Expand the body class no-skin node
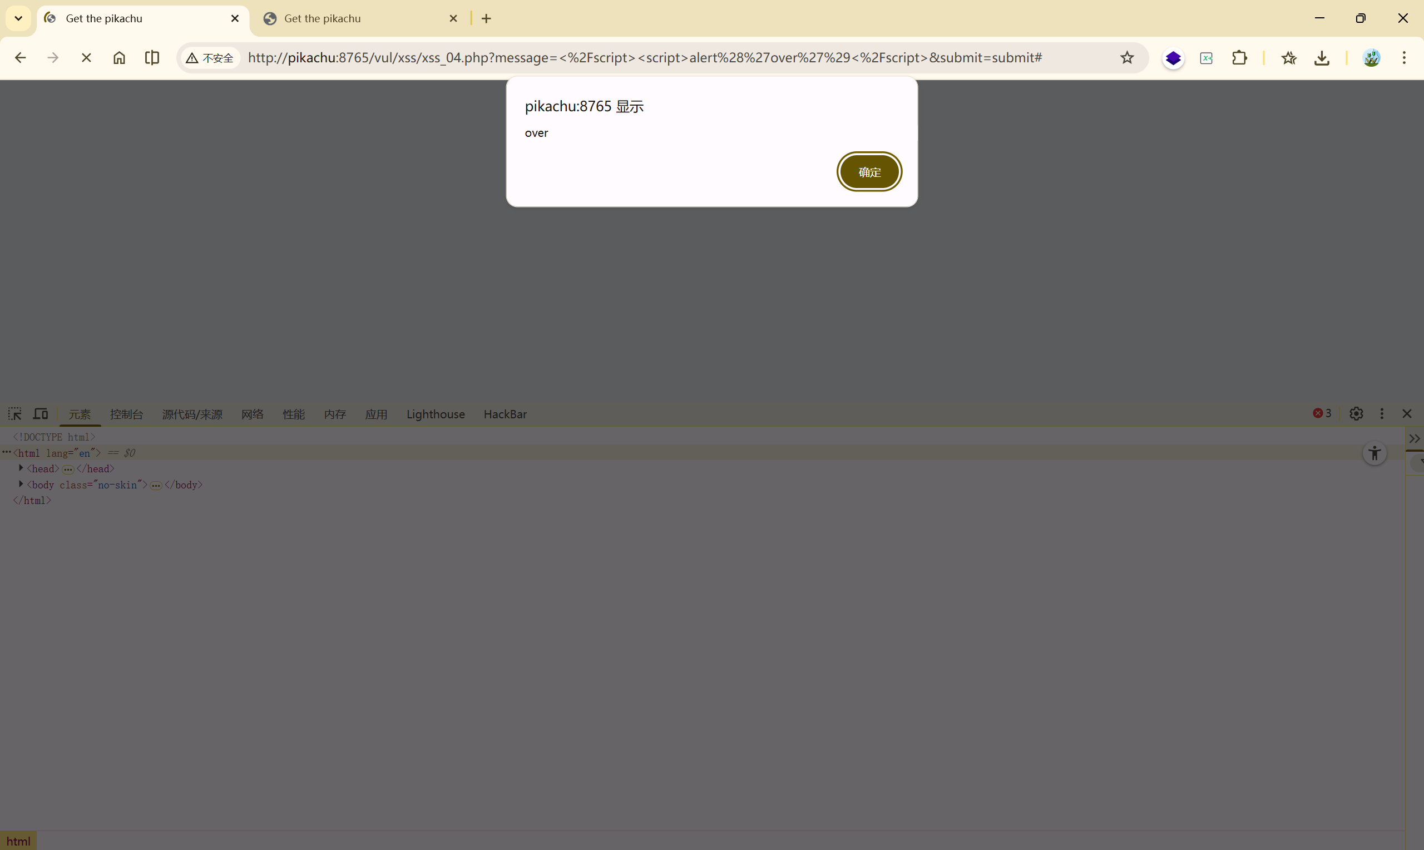1424x850 pixels. [21, 484]
